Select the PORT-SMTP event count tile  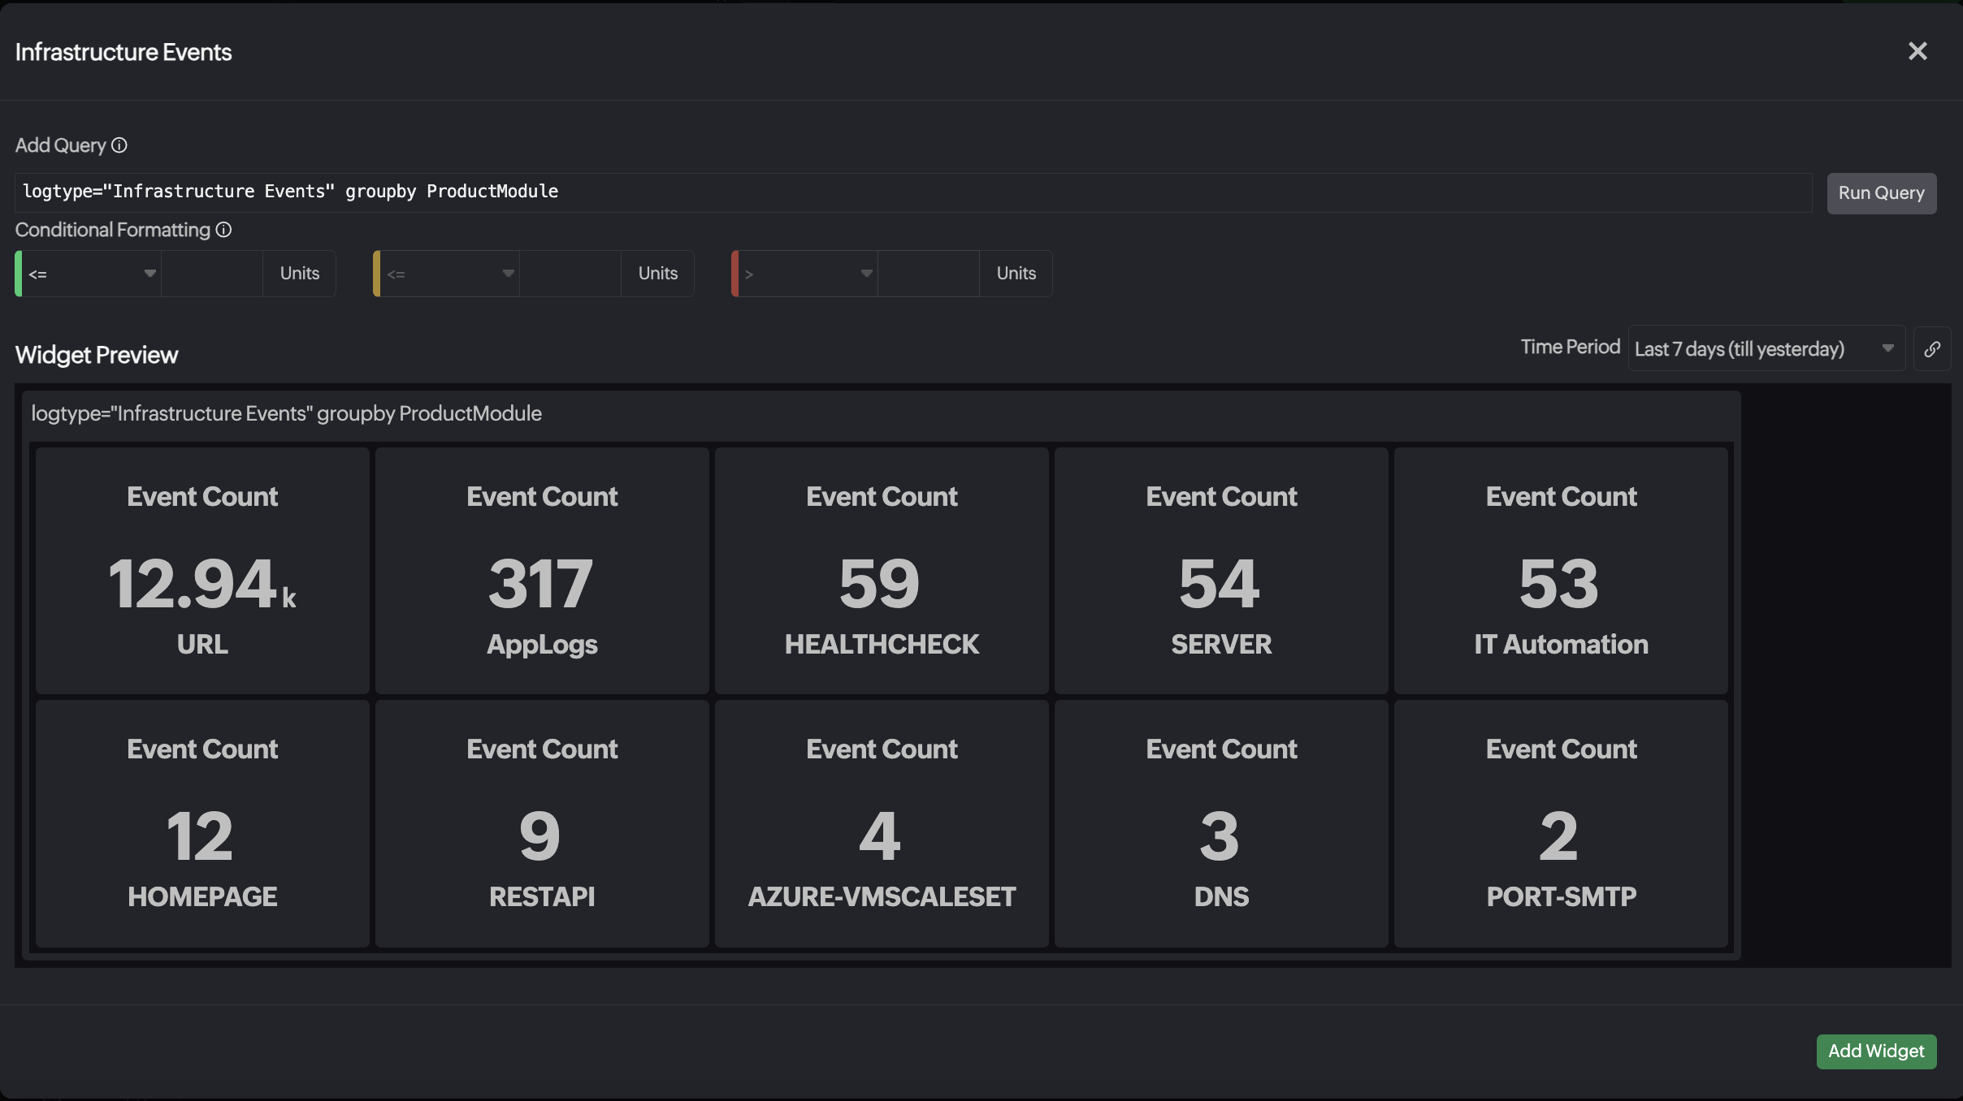[x=1561, y=823]
